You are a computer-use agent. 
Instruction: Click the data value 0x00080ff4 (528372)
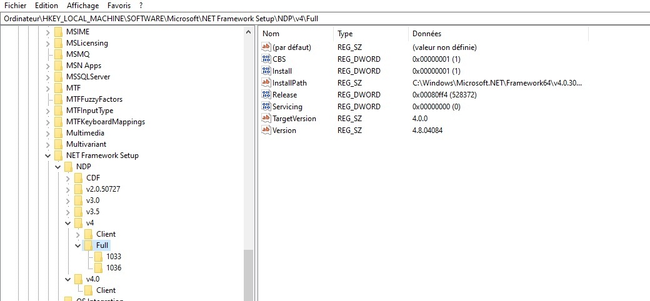(444, 94)
